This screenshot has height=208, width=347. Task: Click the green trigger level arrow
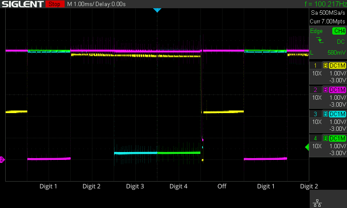(x=307, y=147)
